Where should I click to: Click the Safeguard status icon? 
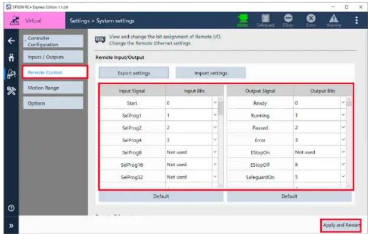point(265,21)
